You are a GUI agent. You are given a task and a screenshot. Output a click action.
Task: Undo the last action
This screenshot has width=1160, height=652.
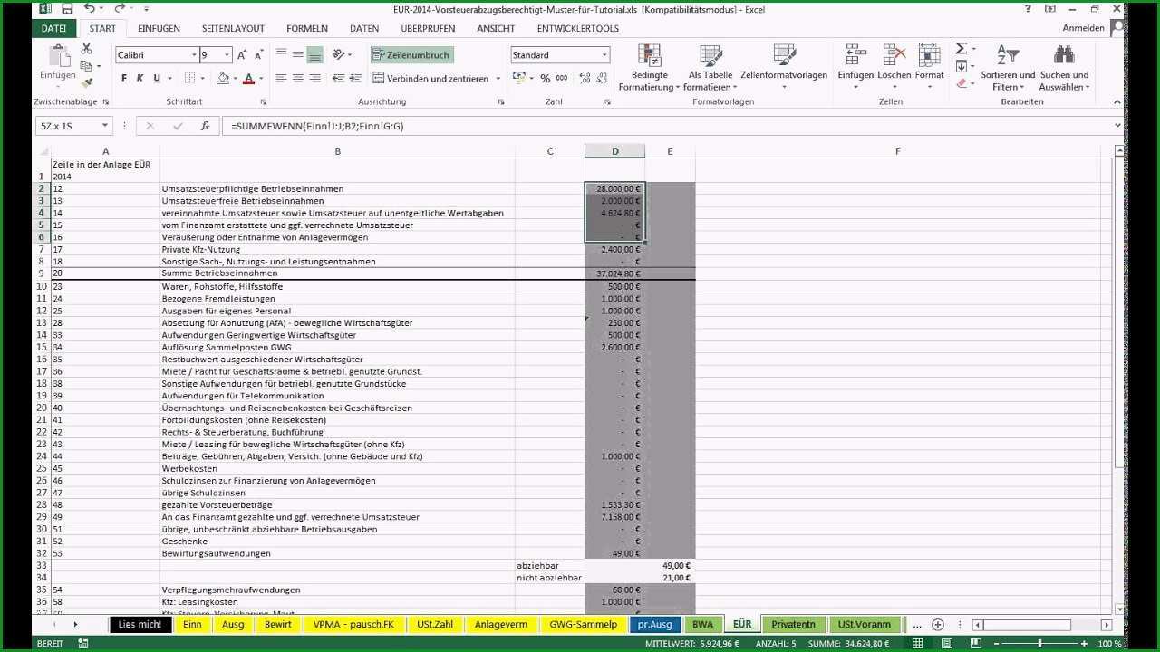[x=89, y=8]
